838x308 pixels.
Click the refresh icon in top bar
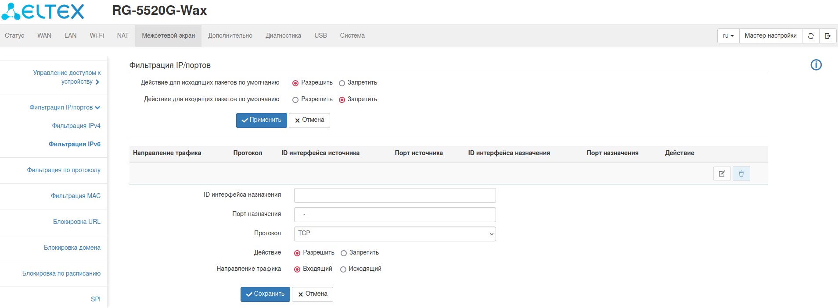tap(811, 36)
